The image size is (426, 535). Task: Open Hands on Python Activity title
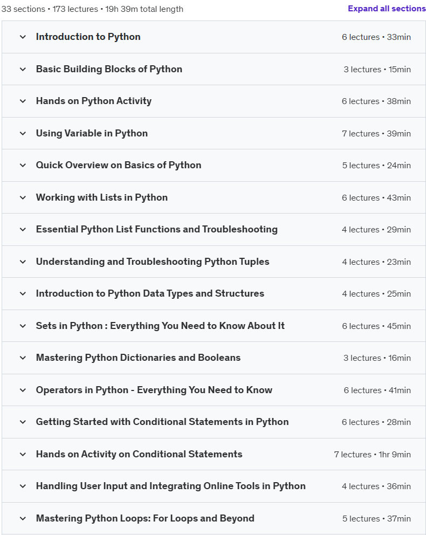pyautogui.click(x=93, y=101)
